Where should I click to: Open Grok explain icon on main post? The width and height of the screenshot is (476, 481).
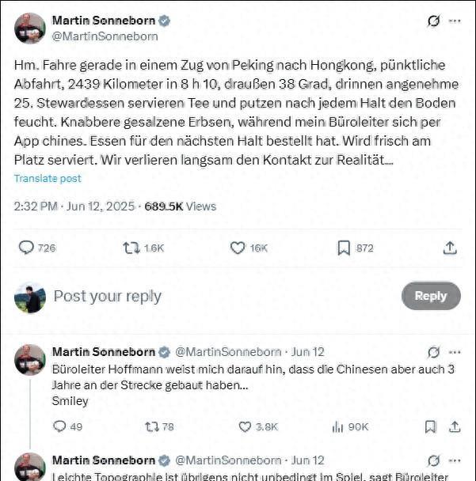[433, 21]
